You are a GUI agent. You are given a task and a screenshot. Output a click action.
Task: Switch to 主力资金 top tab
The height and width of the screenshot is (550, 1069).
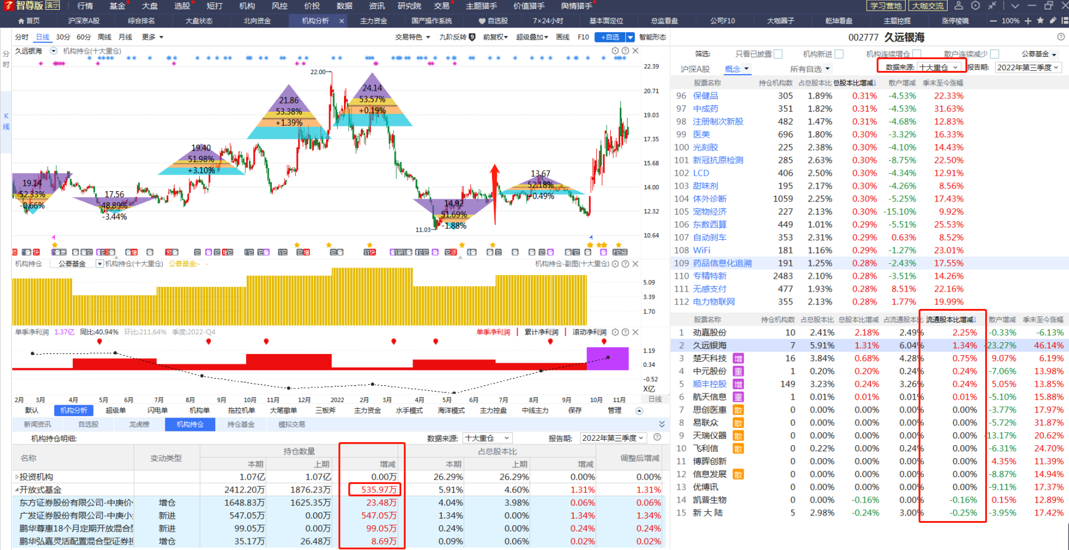click(374, 21)
